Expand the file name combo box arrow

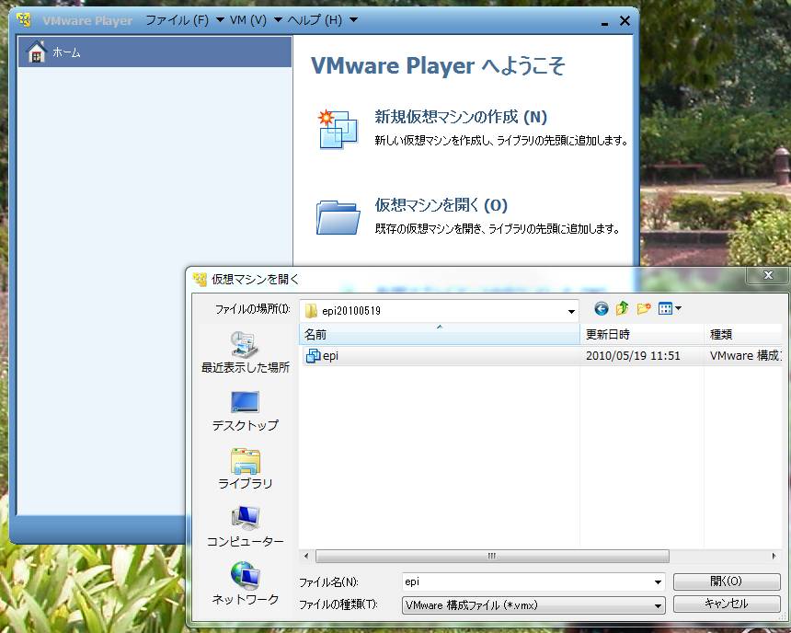(x=658, y=582)
